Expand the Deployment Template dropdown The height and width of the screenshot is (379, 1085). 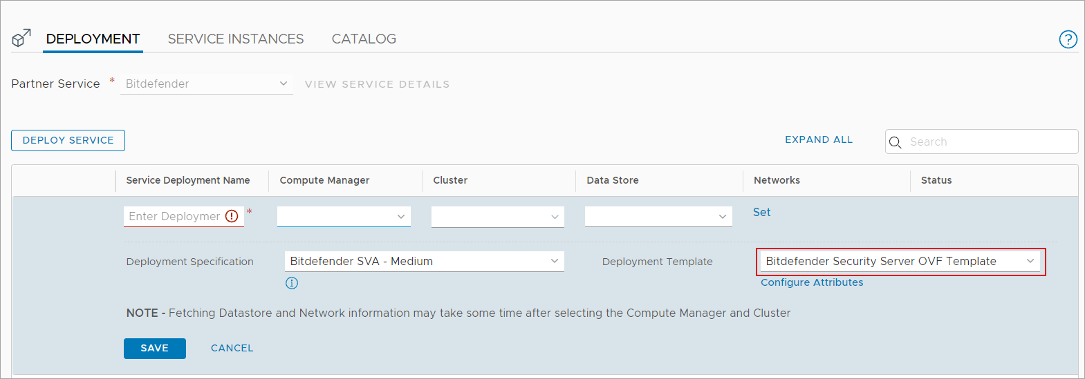tap(900, 261)
